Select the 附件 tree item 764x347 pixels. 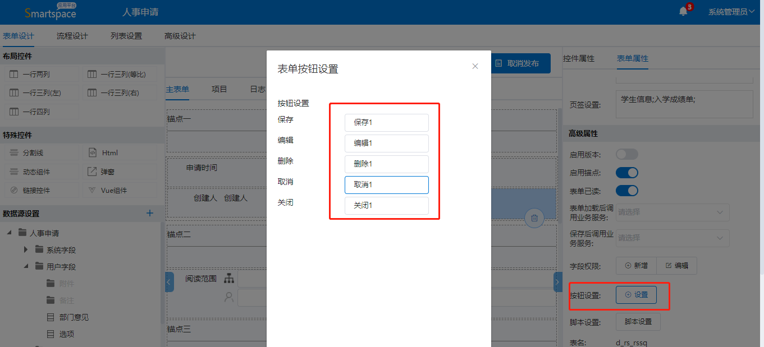pos(66,284)
